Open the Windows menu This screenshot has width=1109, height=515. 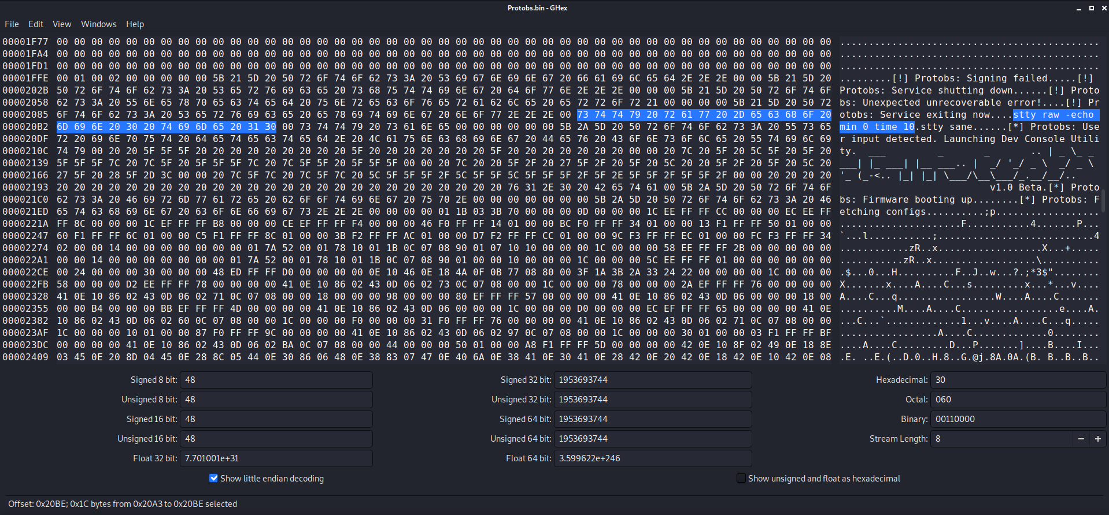(x=98, y=24)
